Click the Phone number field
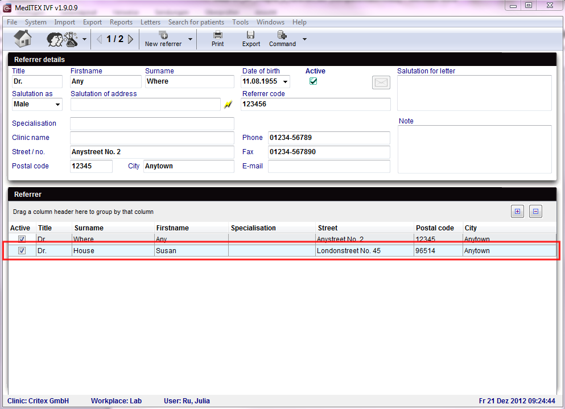Screen dimensions: 565x409 click(x=329, y=138)
